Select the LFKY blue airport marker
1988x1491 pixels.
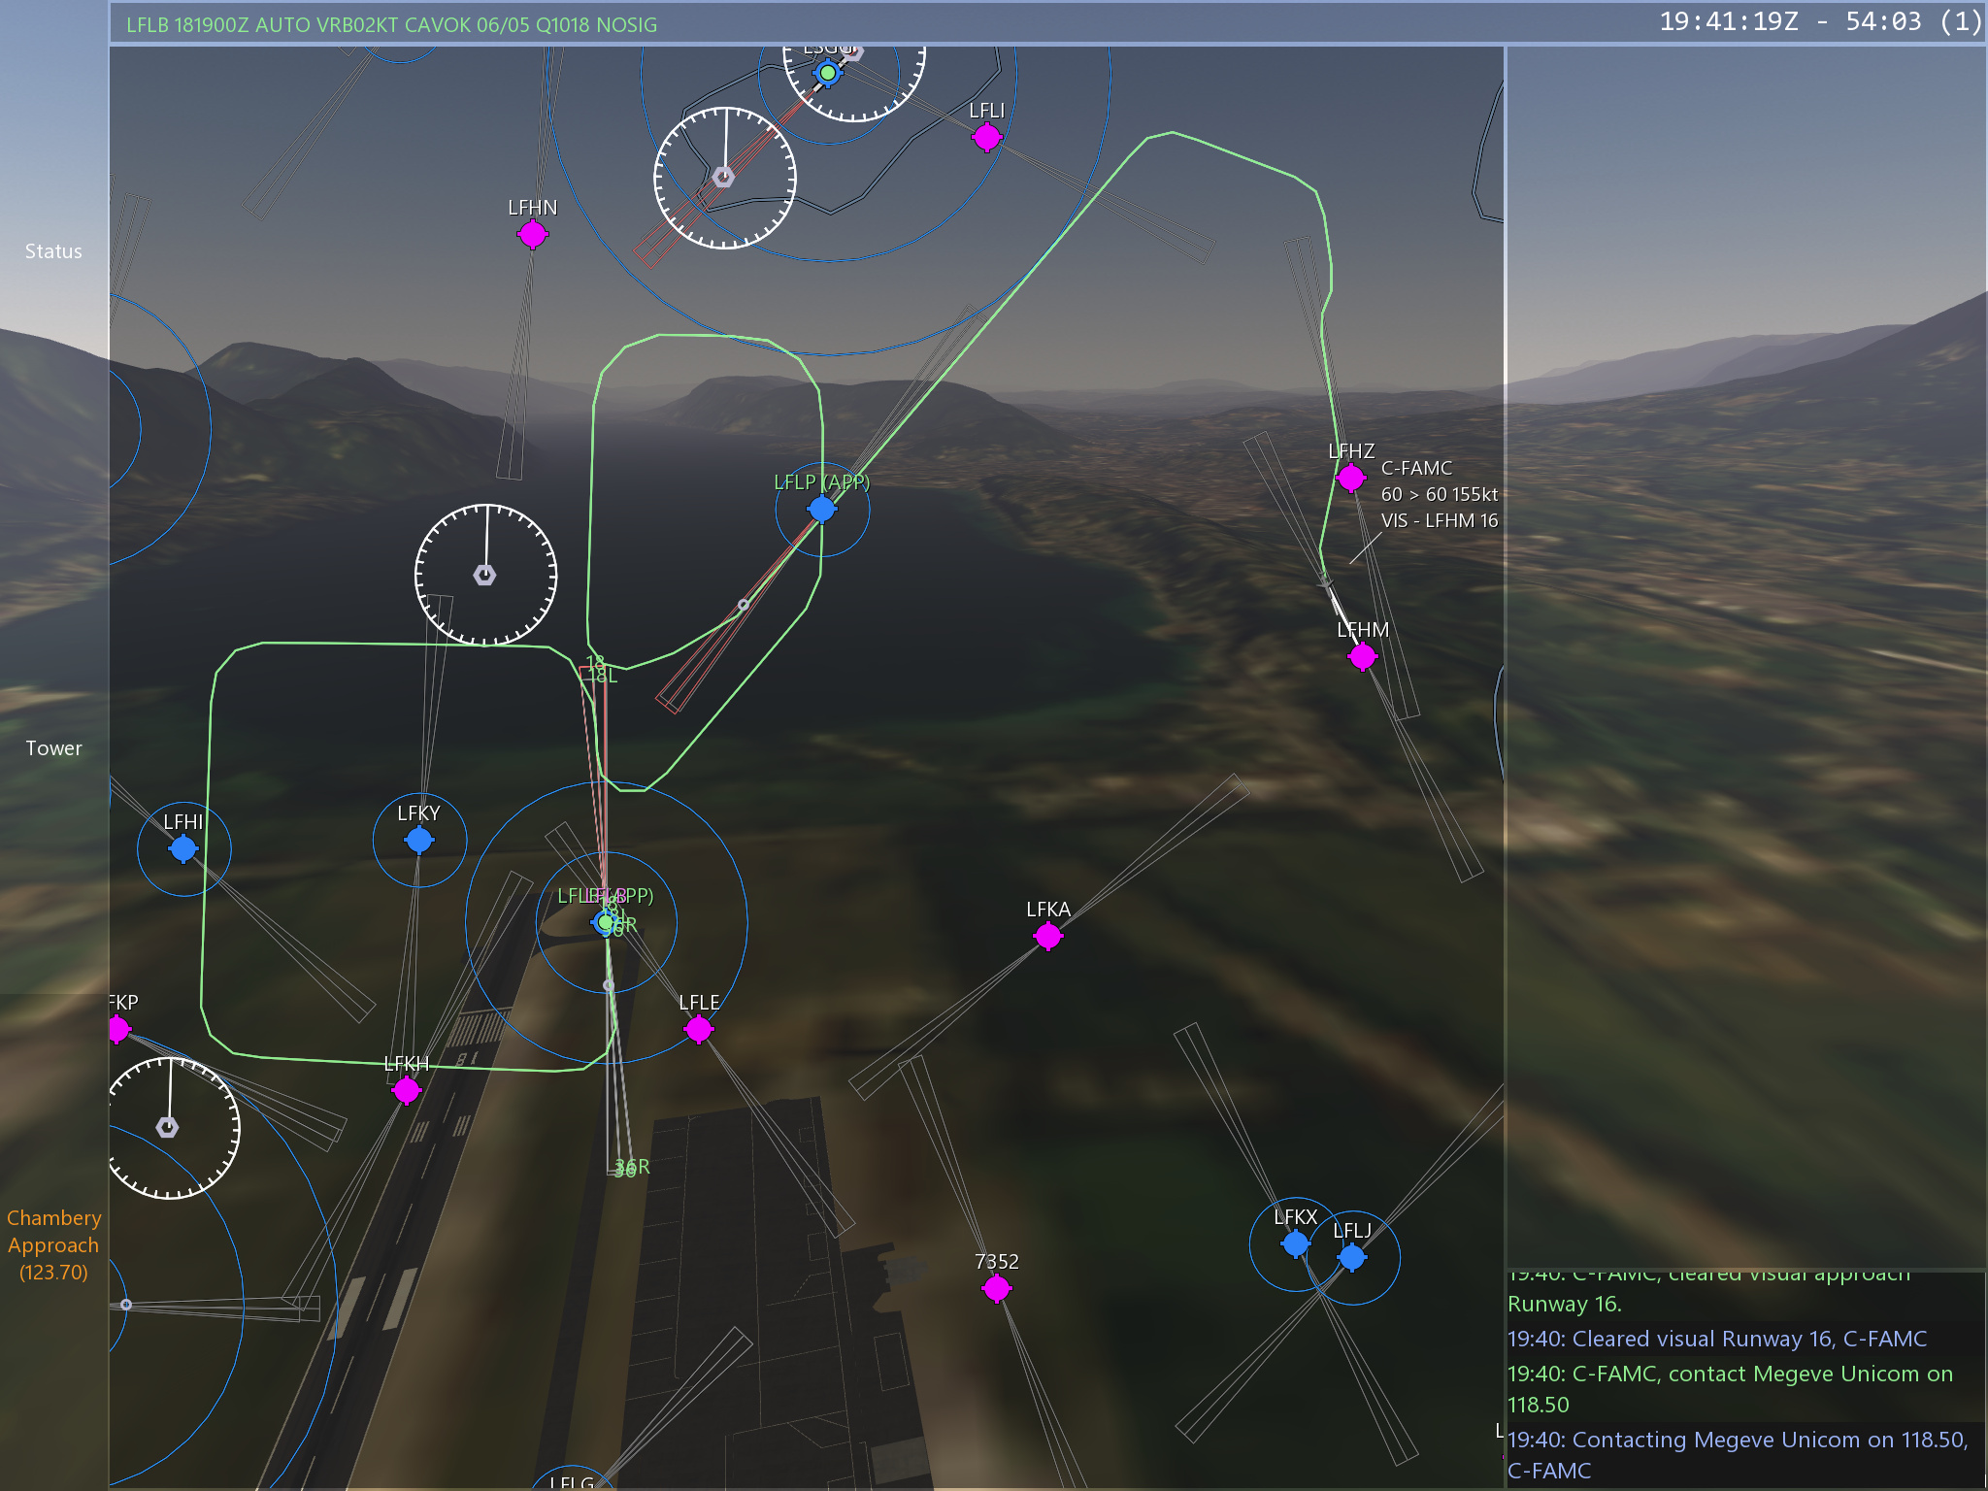418,840
